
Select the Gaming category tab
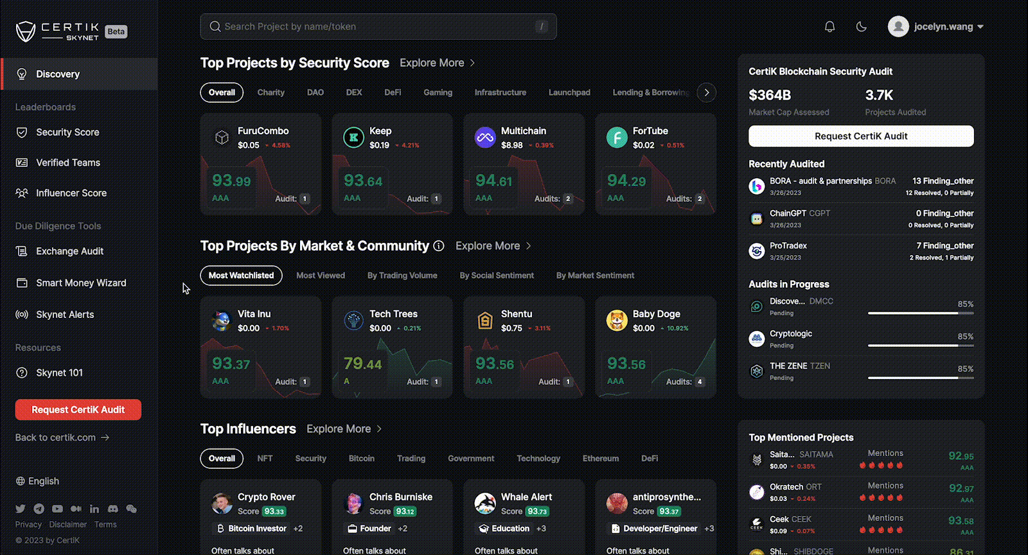tap(438, 92)
